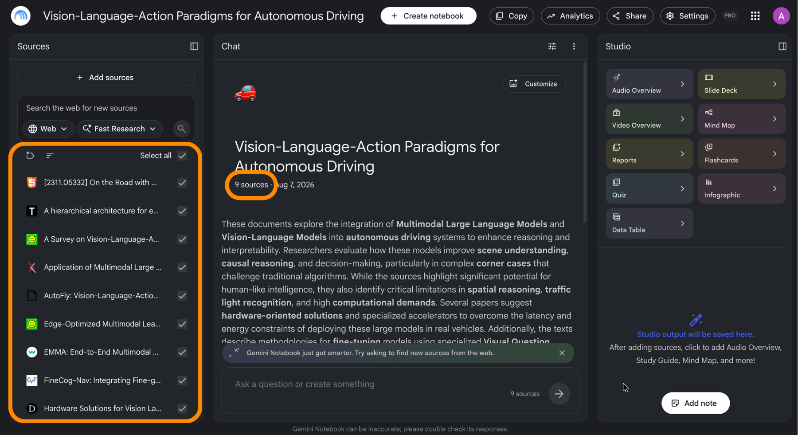This screenshot has width=798, height=435.
Task: Click the FineCog-Nav source icon
Action: [x=32, y=380]
